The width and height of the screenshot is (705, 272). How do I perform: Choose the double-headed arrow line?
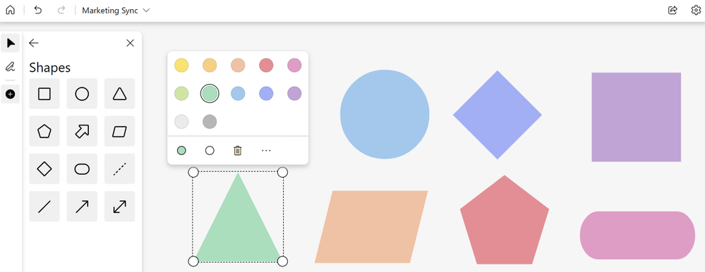119,206
